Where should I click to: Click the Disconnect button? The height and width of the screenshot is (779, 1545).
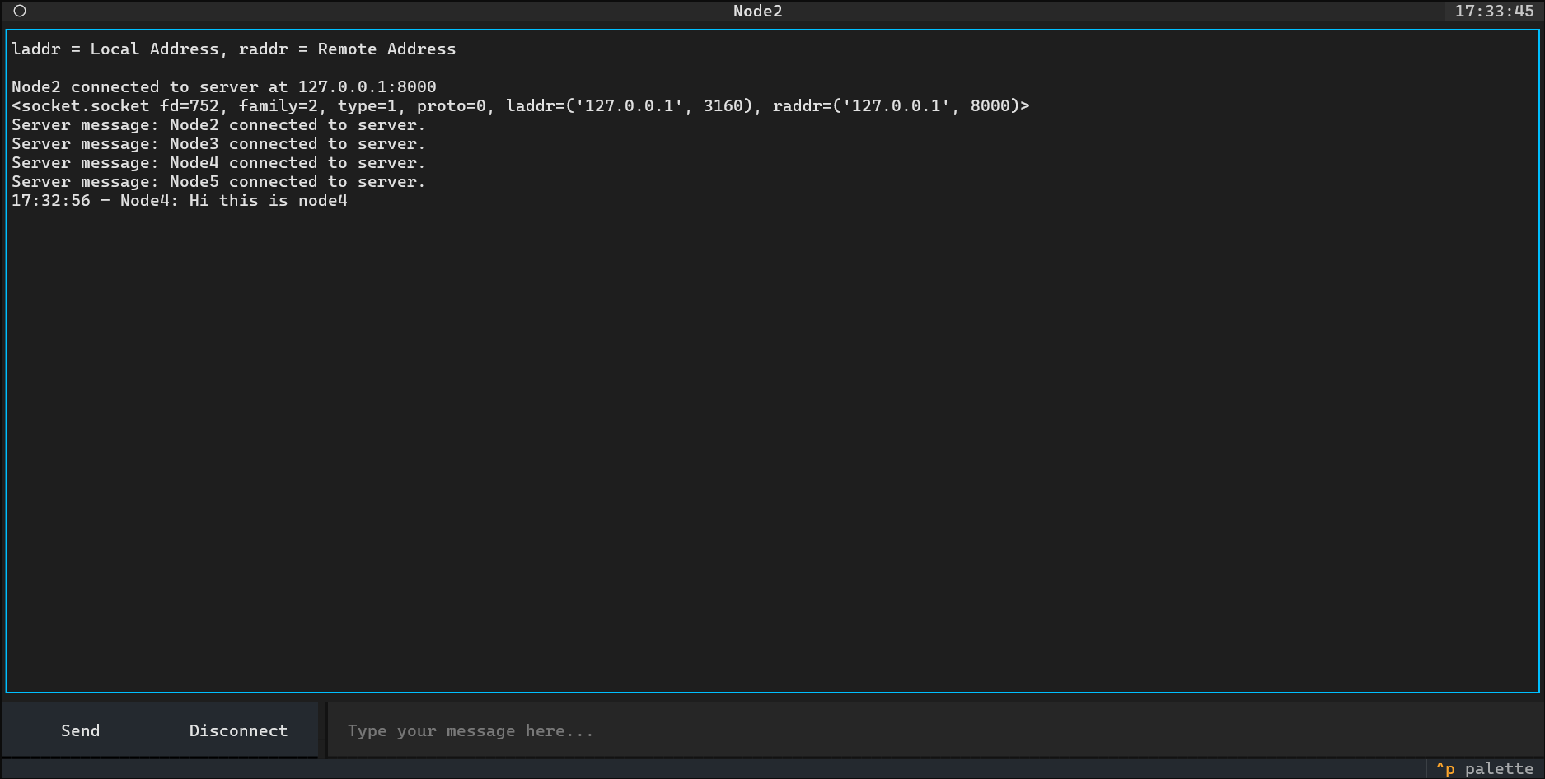point(238,730)
